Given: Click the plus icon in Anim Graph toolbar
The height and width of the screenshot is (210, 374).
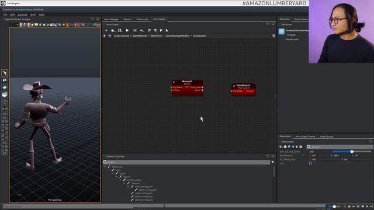Looking at the screenshot, I should click(106, 30).
